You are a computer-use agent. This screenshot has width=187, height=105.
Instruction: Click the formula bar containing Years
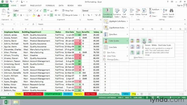(110, 24)
